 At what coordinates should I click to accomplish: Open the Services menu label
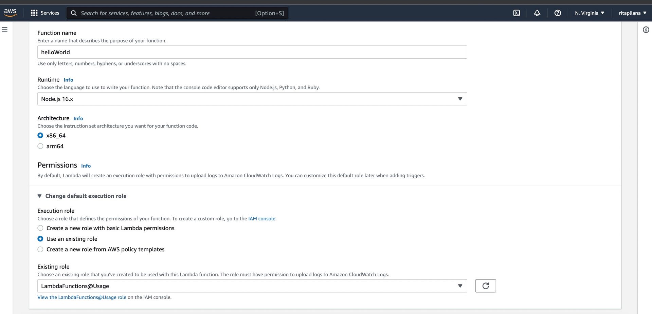(50, 13)
